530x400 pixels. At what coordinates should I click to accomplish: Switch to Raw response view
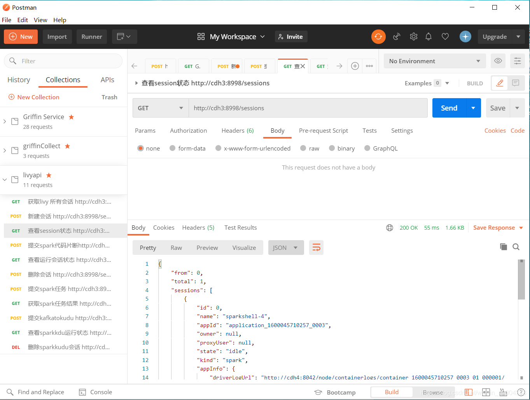(176, 248)
